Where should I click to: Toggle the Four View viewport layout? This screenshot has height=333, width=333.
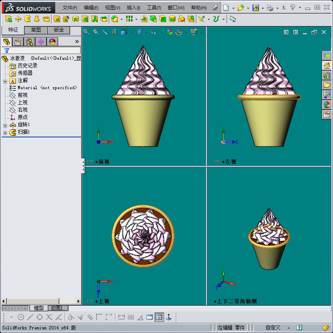coord(159,317)
